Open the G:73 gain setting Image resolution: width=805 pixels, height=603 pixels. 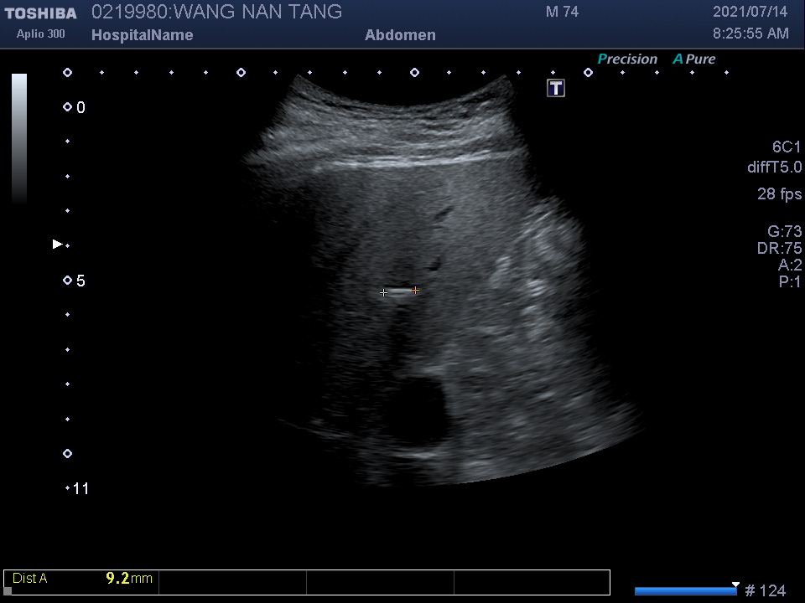point(784,232)
